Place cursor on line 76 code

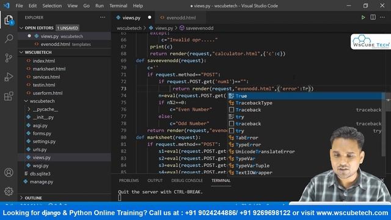pyautogui.click(x=191, y=109)
